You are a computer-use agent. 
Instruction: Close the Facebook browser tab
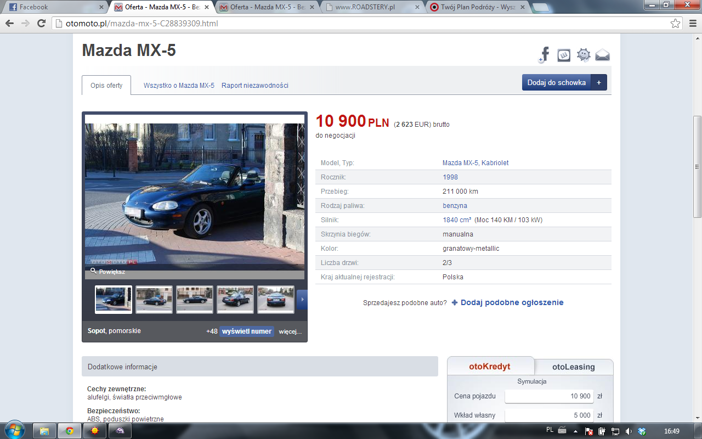tap(101, 8)
